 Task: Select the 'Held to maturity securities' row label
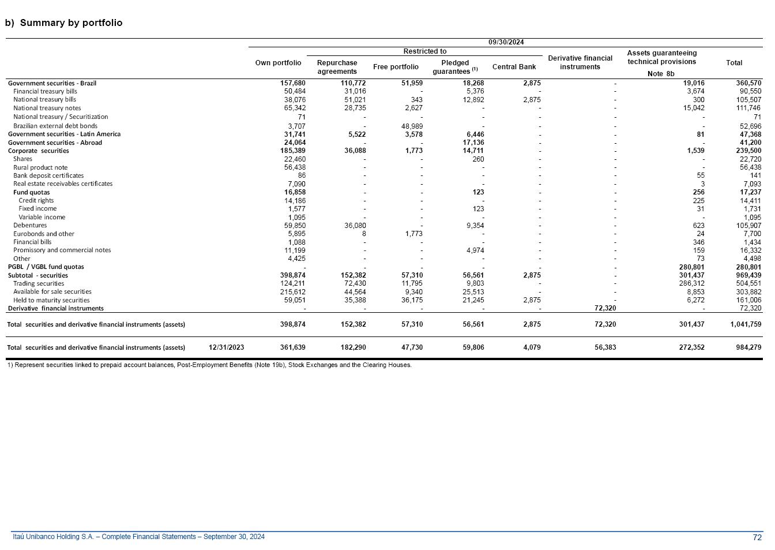tap(51, 300)
